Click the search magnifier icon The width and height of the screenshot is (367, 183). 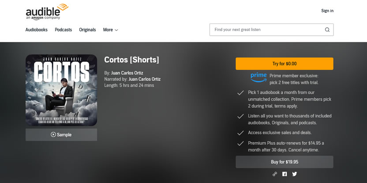327,30
